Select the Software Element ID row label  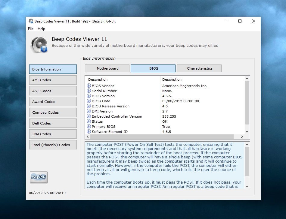click(x=110, y=132)
